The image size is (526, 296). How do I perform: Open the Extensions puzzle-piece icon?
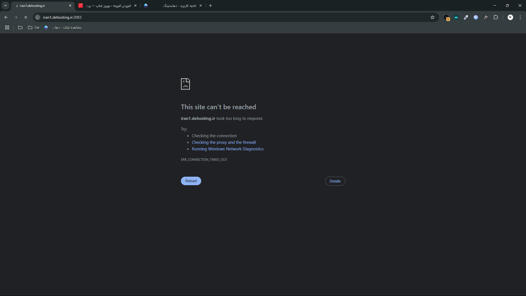(x=496, y=17)
